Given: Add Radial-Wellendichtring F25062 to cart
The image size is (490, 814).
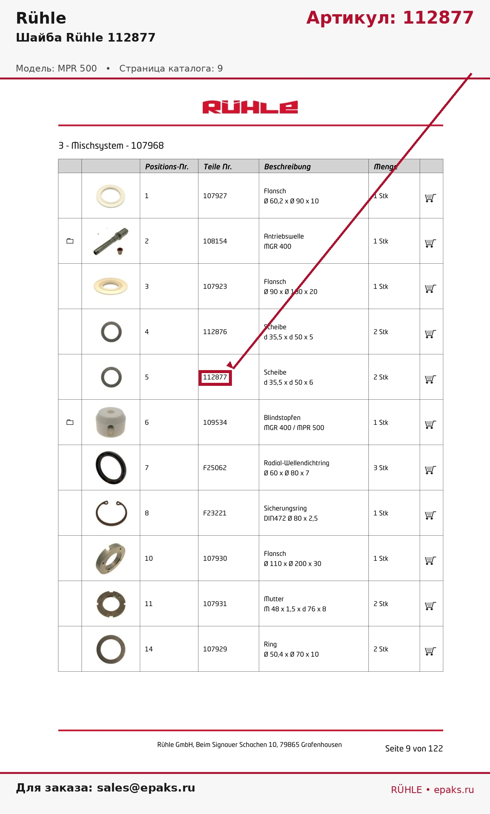Looking at the screenshot, I should (431, 470).
